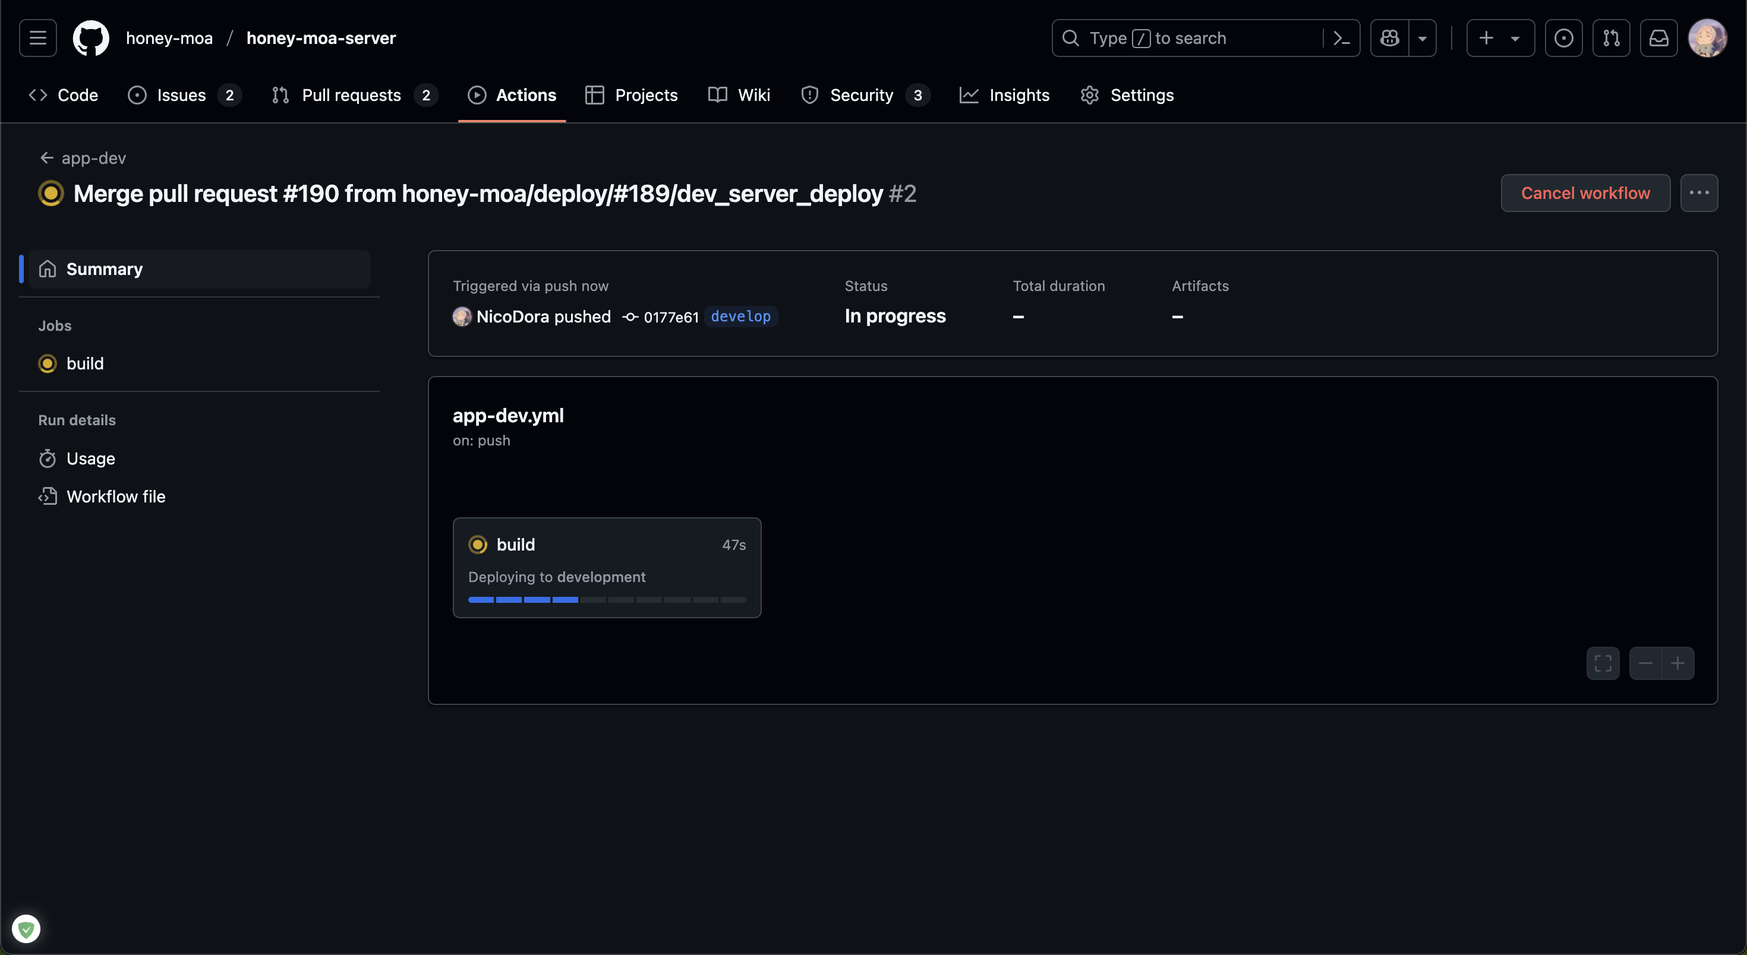Image resolution: width=1747 pixels, height=955 pixels.
Task: Click the NicoDora username link
Action: (512, 317)
